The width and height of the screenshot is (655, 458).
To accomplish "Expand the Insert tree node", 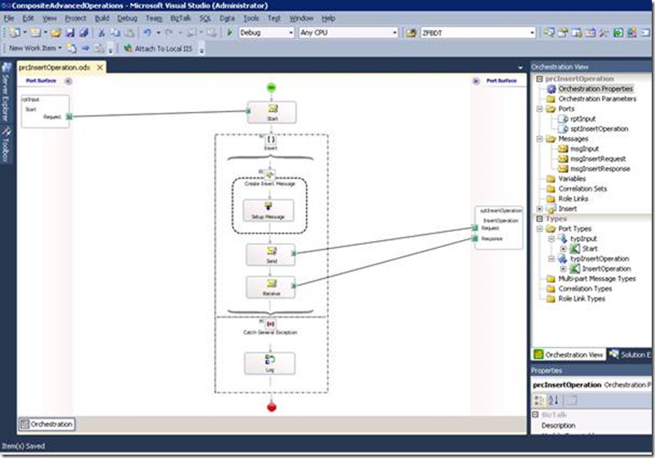I will (x=540, y=209).
